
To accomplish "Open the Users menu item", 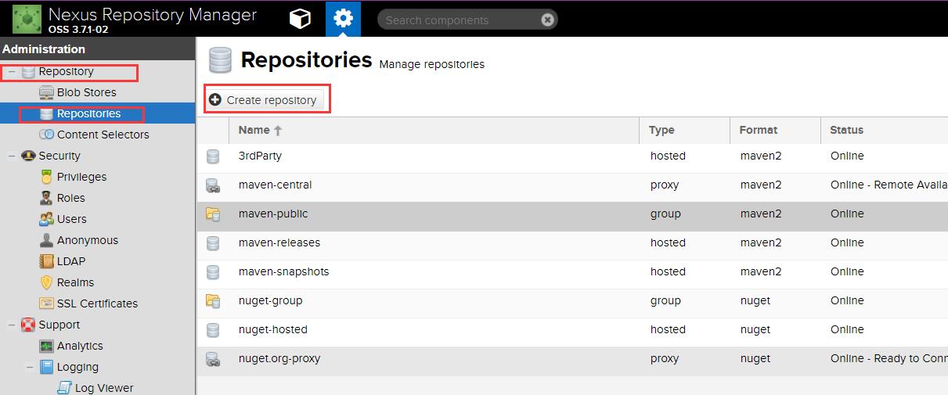I will coord(71,219).
